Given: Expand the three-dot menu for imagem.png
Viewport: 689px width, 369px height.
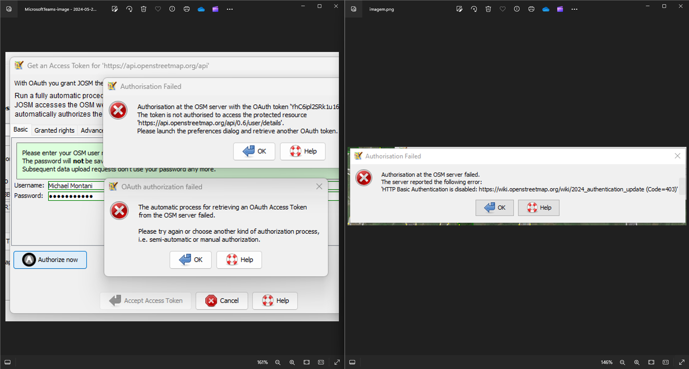Looking at the screenshot, I should pyautogui.click(x=574, y=9).
